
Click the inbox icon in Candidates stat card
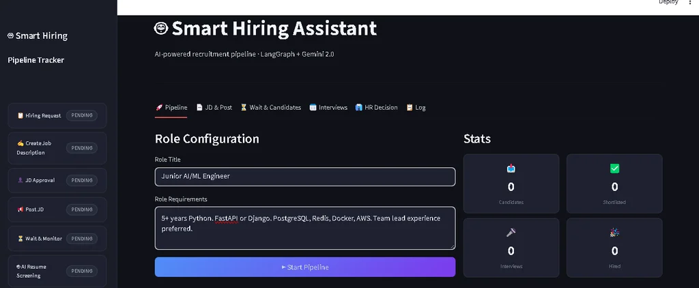tap(511, 169)
